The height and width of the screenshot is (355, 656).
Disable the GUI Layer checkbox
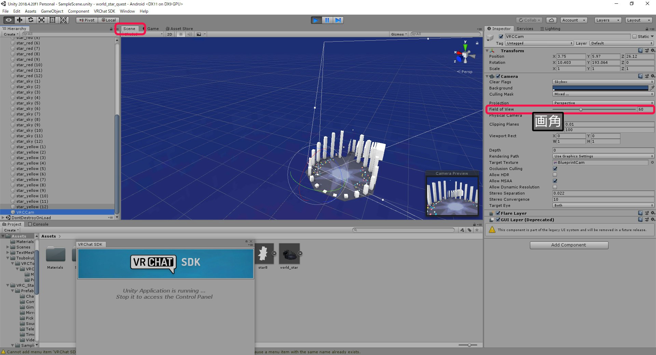point(498,219)
